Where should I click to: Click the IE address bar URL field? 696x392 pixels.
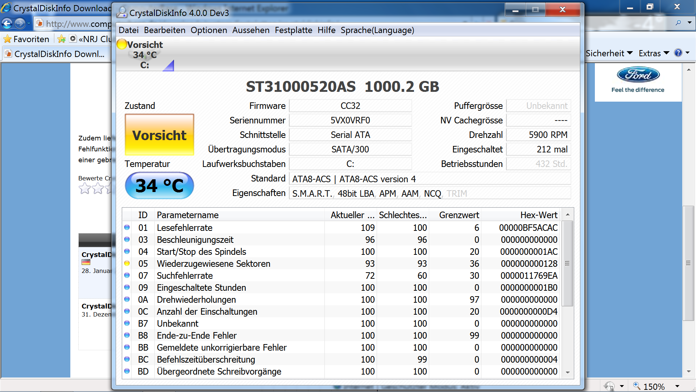pos(78,24)
